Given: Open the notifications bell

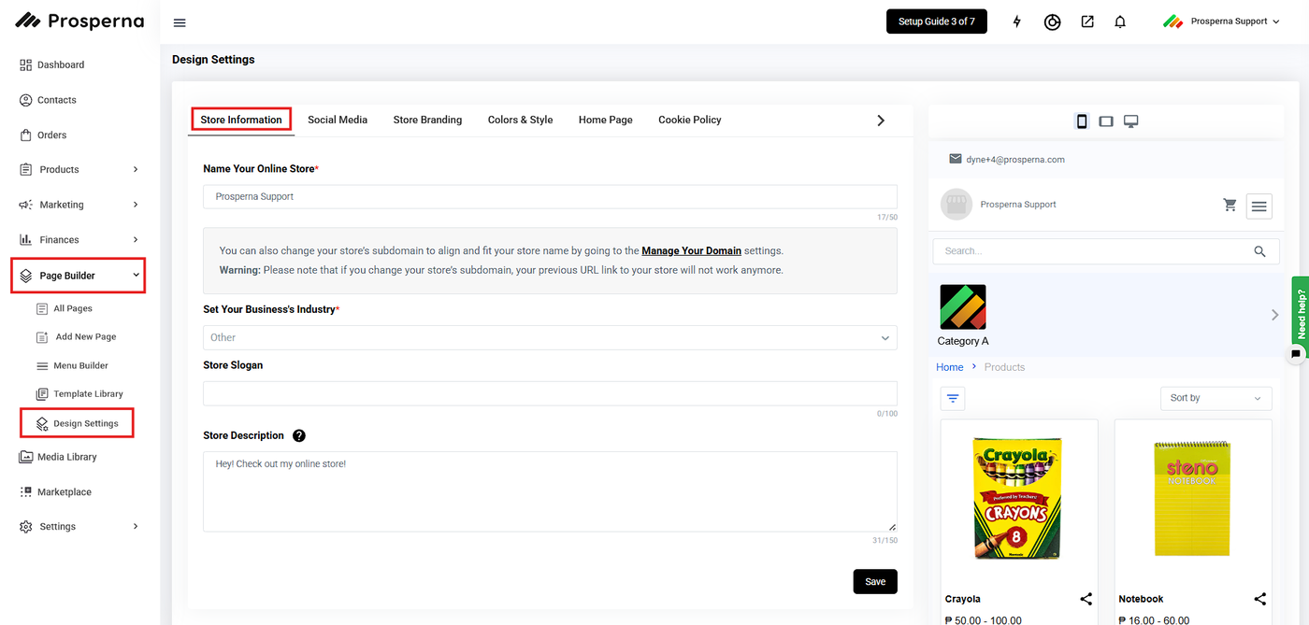Looking at the screenshot, I should point(1120,21).
